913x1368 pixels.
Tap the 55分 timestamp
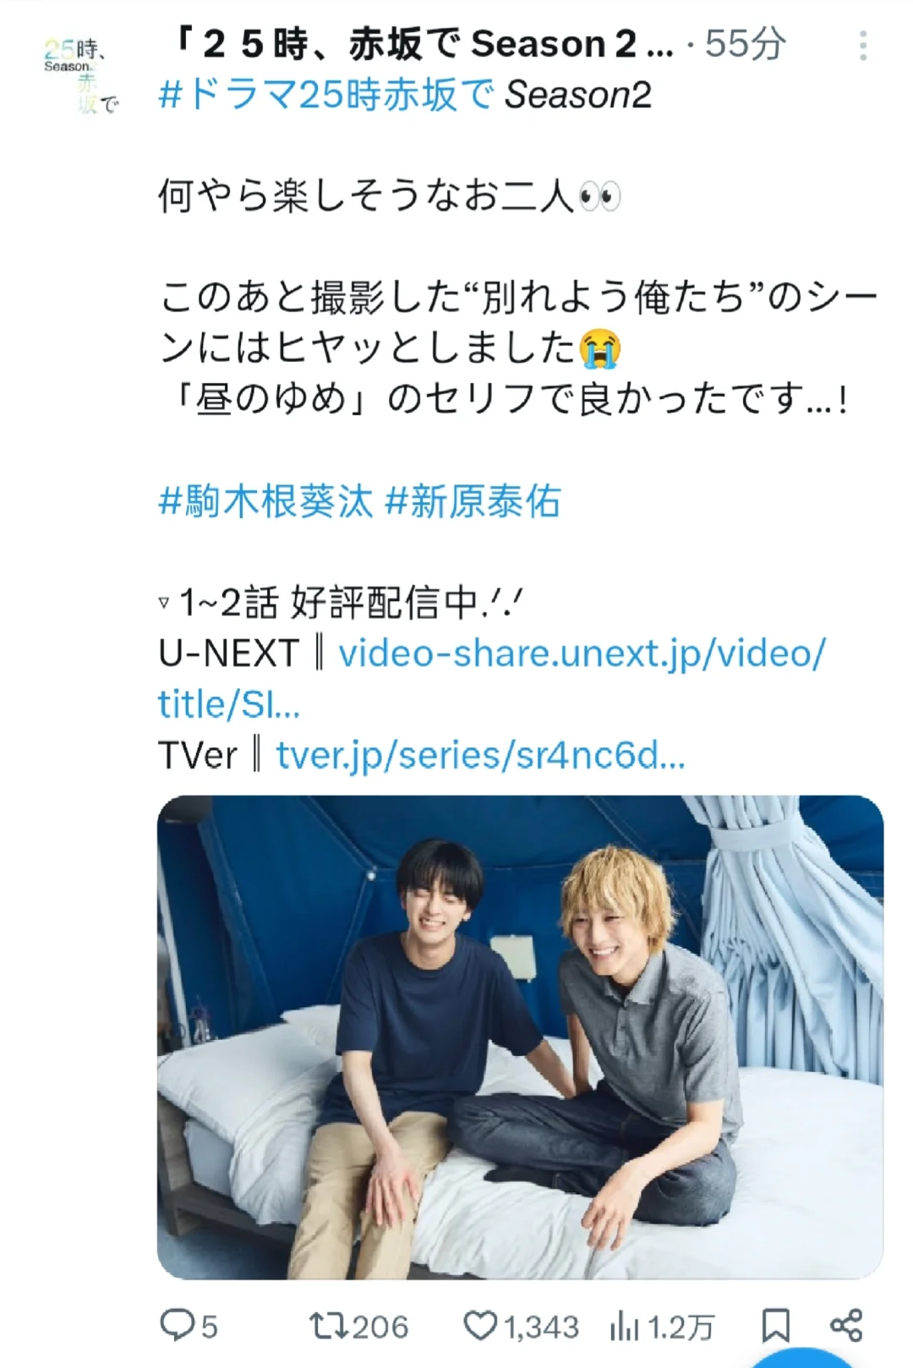point(746,44)
